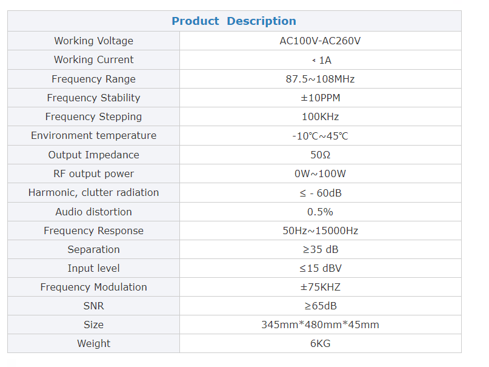Select the AC100V-AC260V value cell
Screen dimensions: 489x367
pos(320,41)
